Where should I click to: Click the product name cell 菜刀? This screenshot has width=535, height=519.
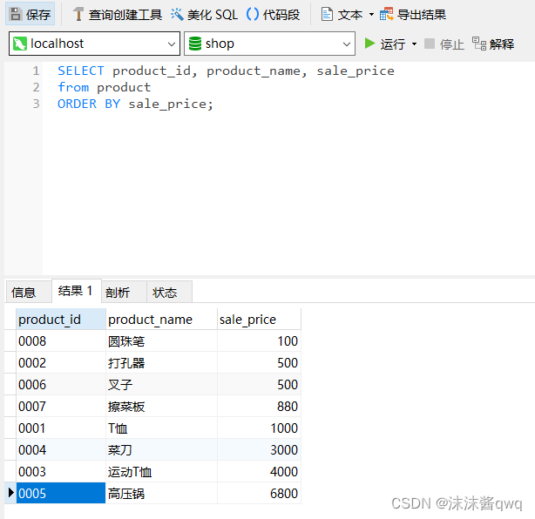coord(161,450)
